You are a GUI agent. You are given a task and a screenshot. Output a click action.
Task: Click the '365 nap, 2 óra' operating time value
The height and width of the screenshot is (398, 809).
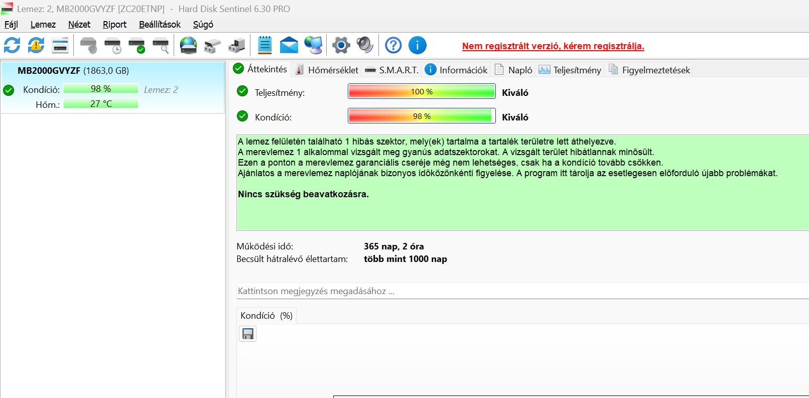[394, 246]
